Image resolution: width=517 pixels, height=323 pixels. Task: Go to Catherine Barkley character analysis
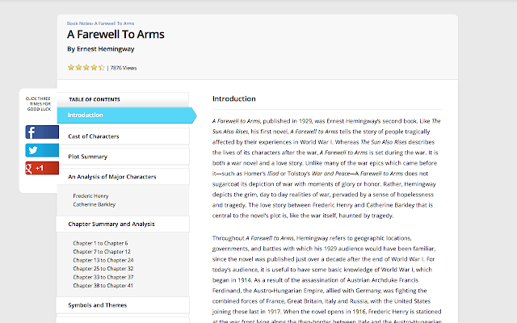(95, 204)
